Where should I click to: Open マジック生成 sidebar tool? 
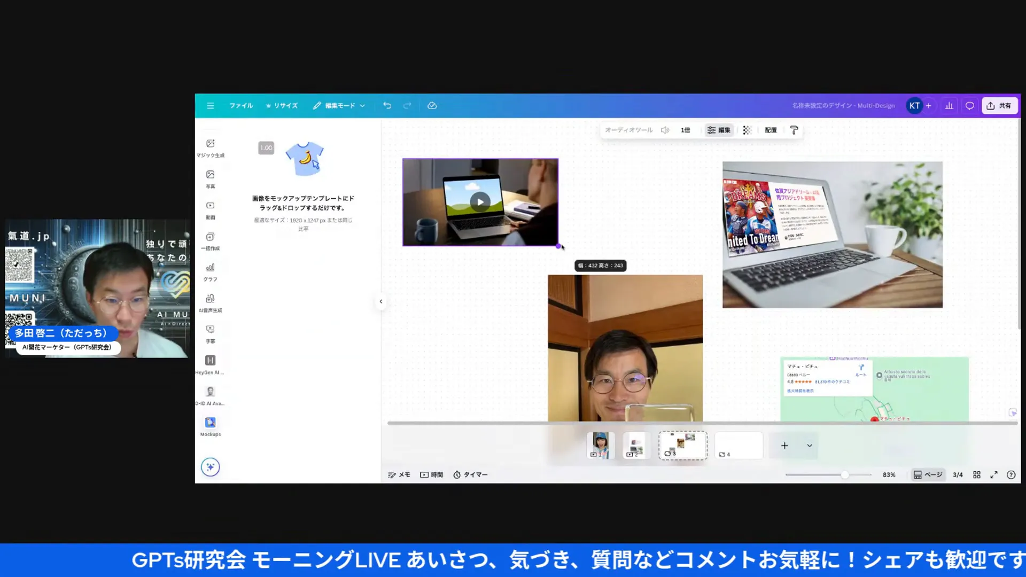pos(211,149)
